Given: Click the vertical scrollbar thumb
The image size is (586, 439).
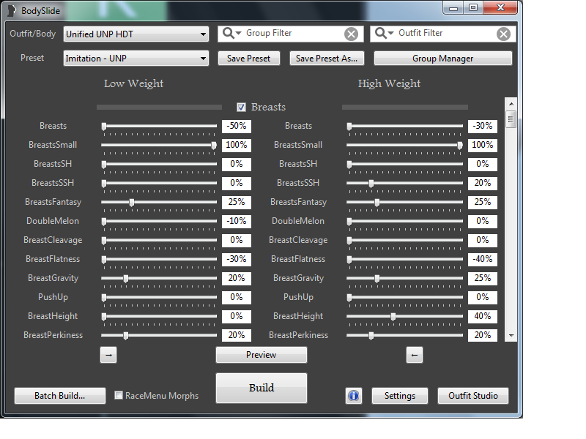Looking at the screenshot, I should click(511, 119).
